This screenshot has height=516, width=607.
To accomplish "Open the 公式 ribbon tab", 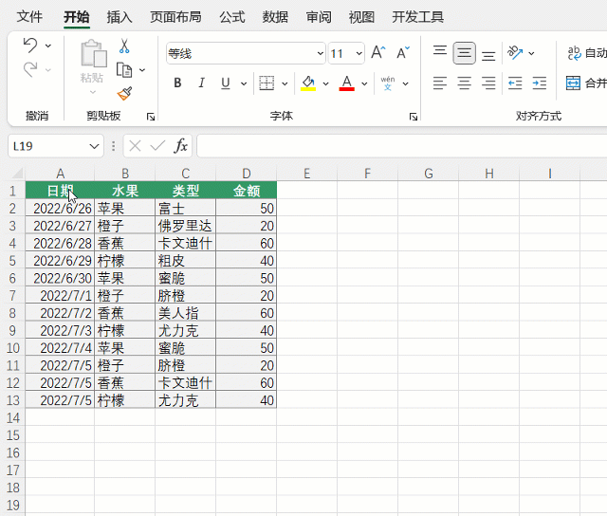I will tap(231, 17).
